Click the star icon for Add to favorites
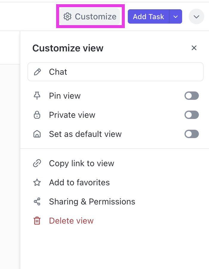Viewport: 209px width, 269px height. click(x=37, y=183)
